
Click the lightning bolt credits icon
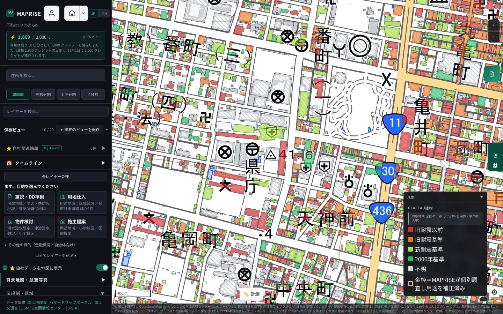[x=13, y=37]
